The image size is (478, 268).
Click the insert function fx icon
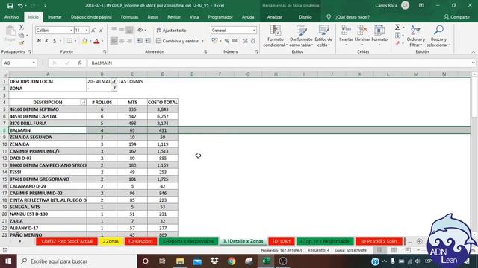pyautogui.click(x=80, y=63)
